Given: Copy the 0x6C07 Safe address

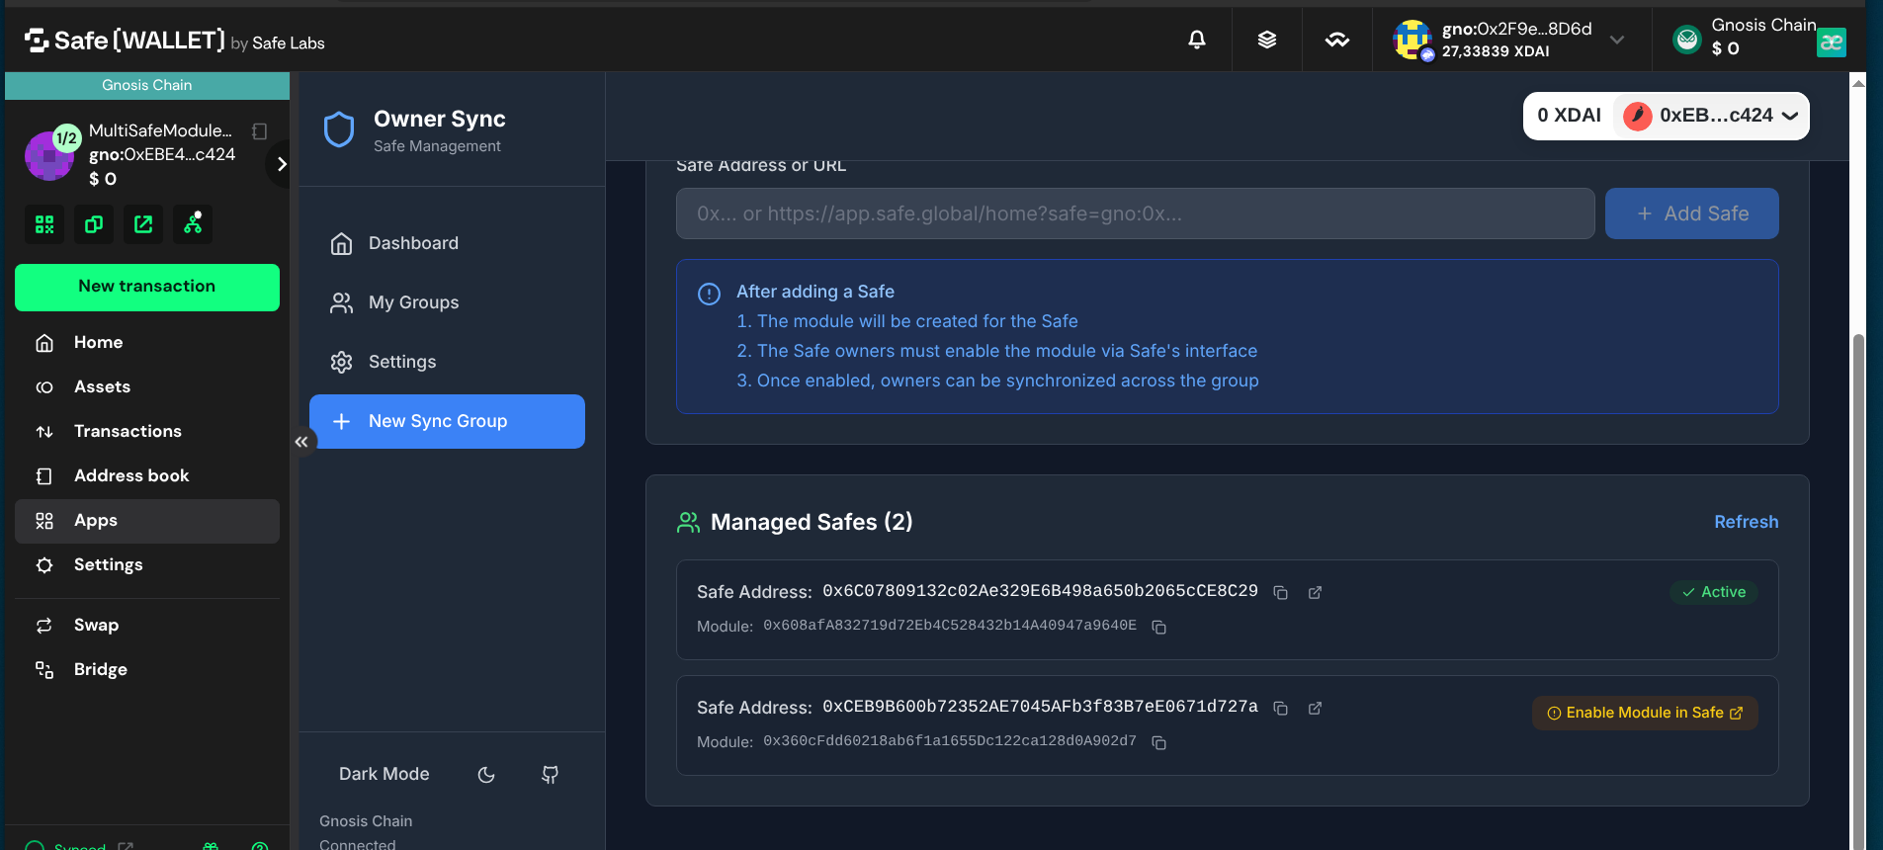Looking at the screenshot, I should pyautogui.click(x=1280, y=593).
